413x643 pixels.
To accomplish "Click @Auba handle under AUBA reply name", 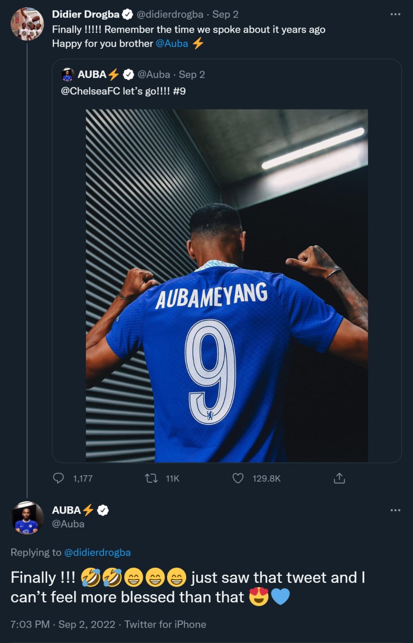I will (x=68, y=524).
